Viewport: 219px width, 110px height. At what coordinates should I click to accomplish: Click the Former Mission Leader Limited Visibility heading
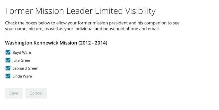(x=80, y=11)
